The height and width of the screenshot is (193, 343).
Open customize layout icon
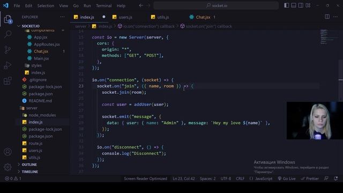click(x=308, y=5)
